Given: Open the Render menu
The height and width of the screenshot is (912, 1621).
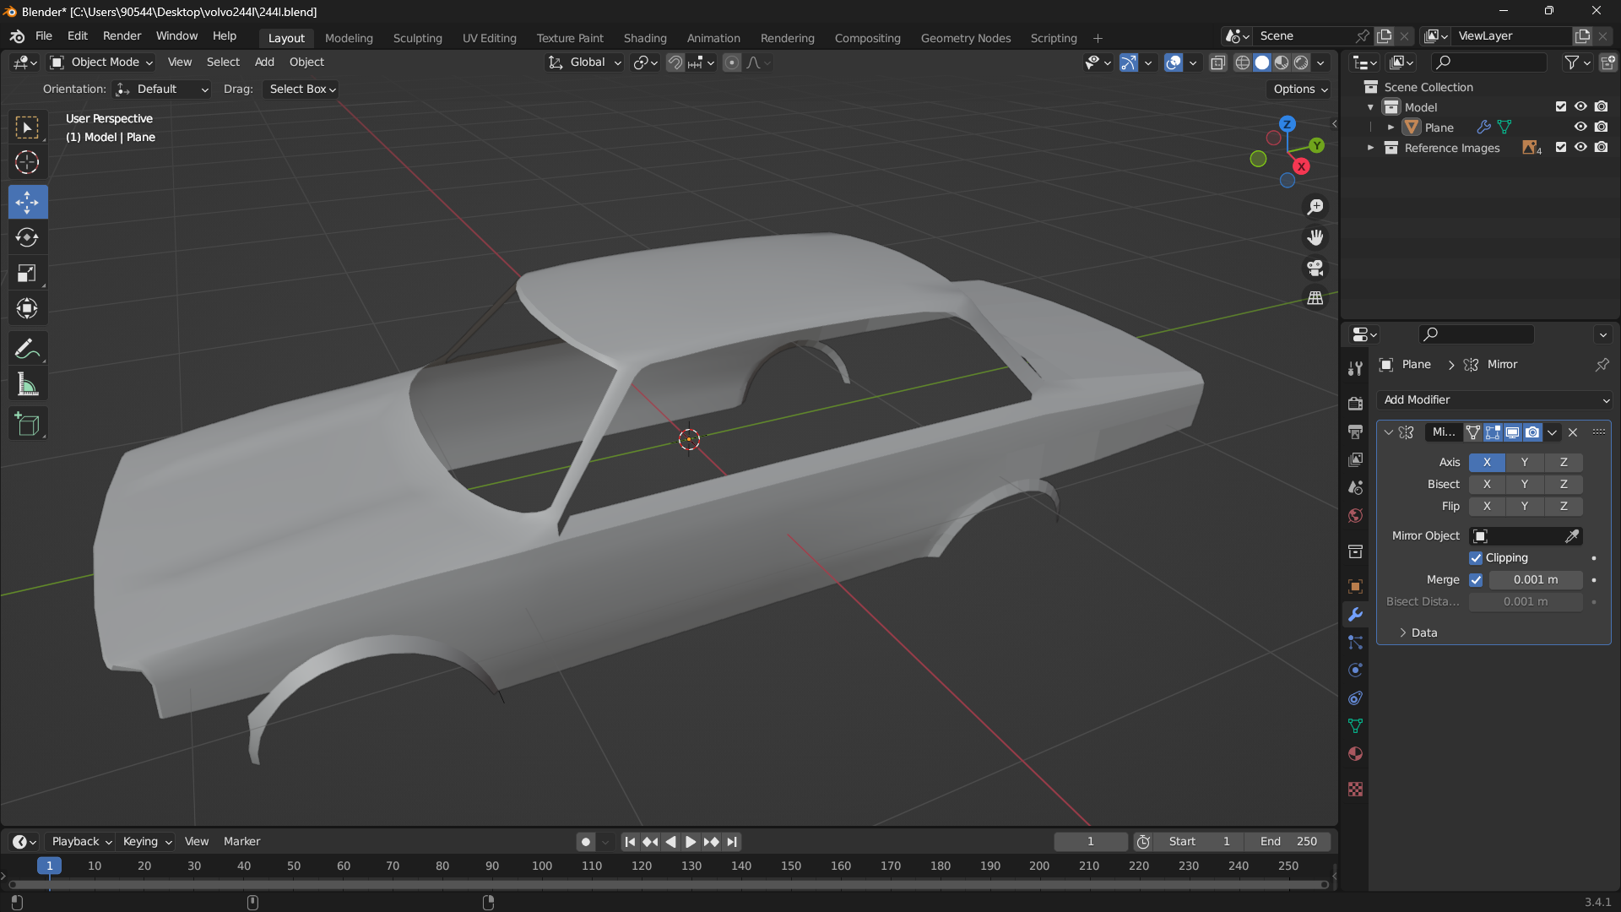Looking at the screenshot, I should (122, 36).
